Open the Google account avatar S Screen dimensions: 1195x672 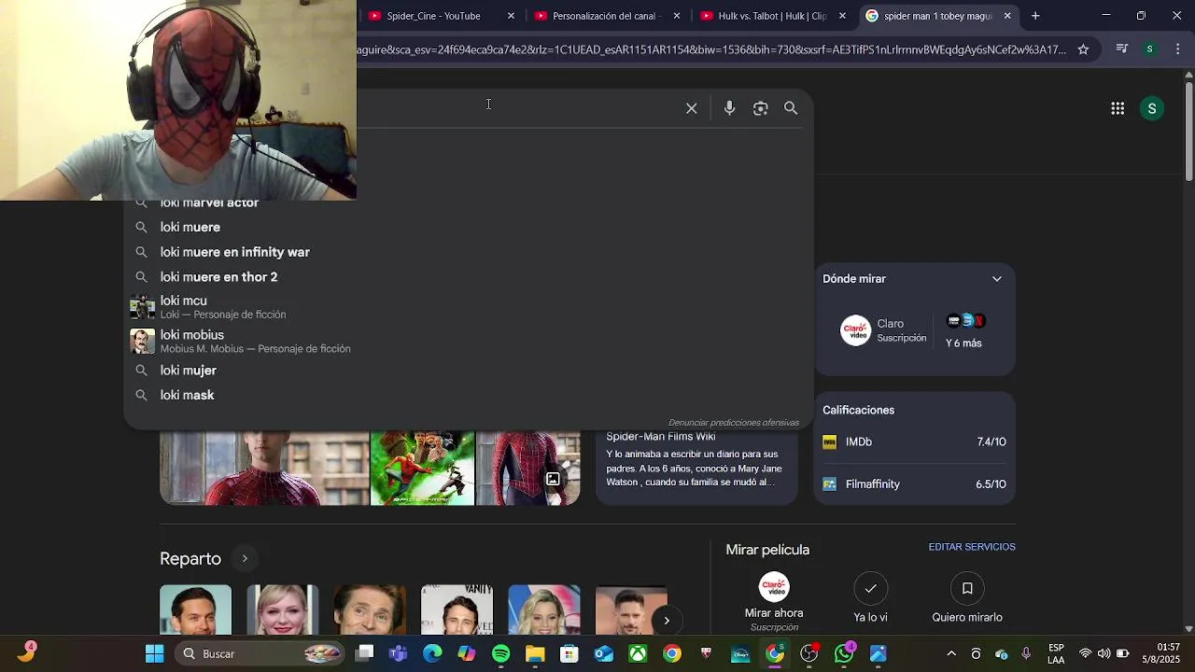[1152, 108]
